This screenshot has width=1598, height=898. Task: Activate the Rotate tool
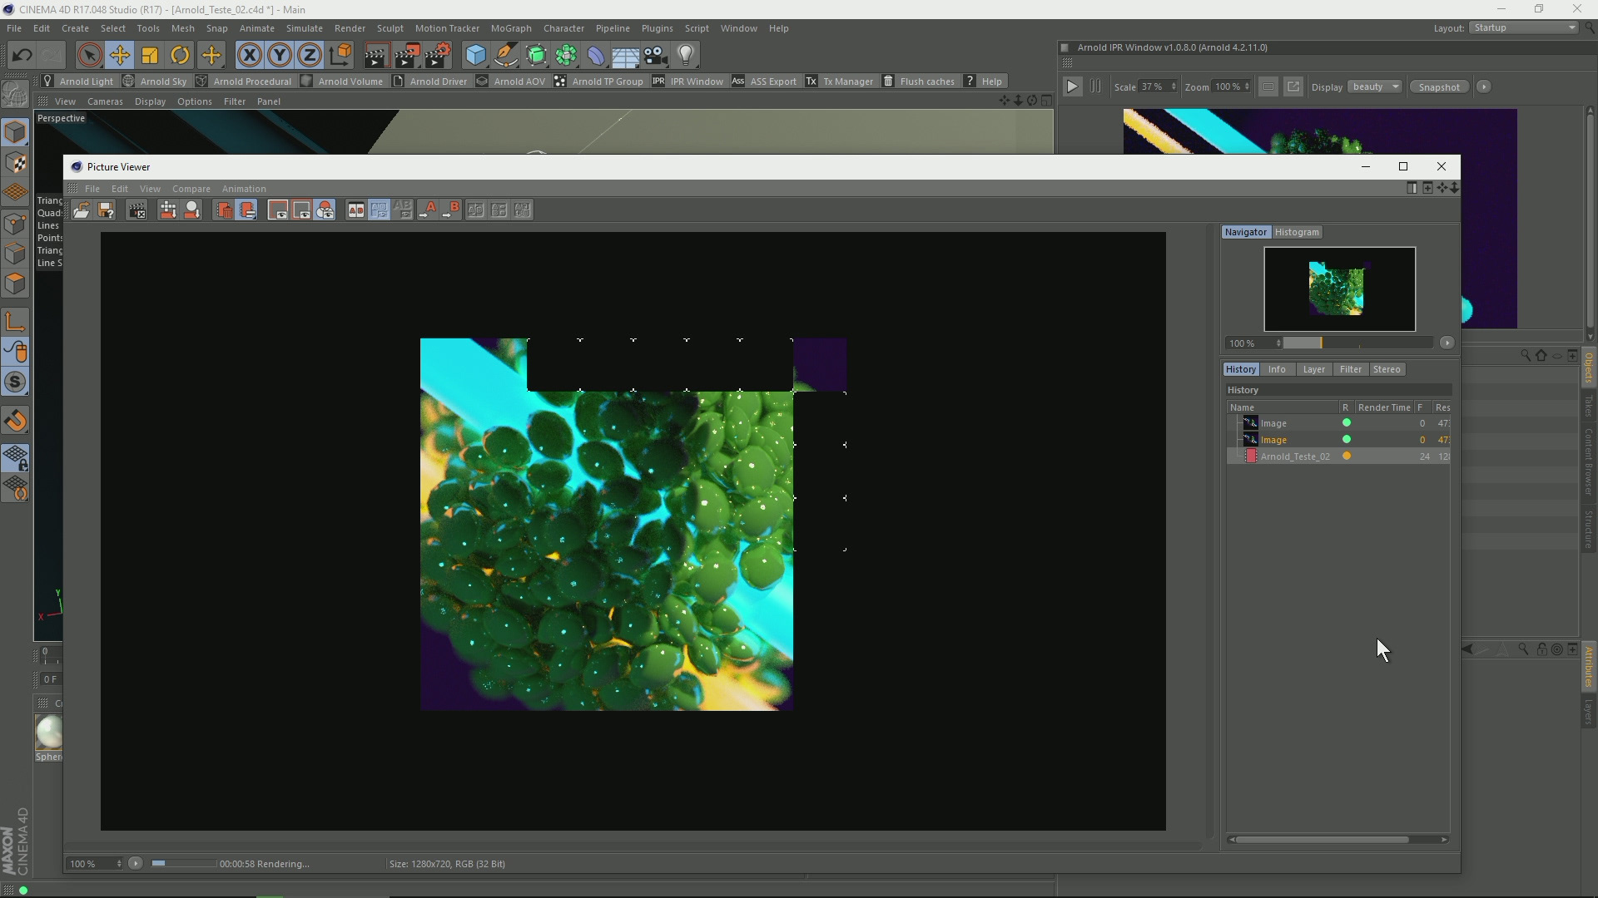pos(180,56)
